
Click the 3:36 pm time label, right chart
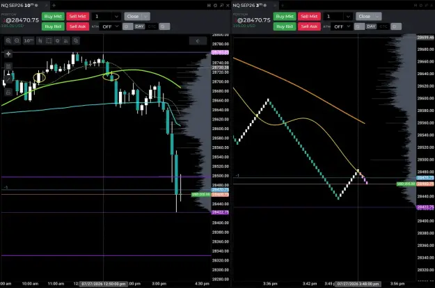click(x=270, y=284)
